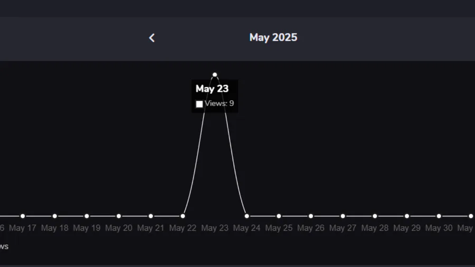The image size is (475, 267).
Task: Select the May 28 data point
Action: click(x=375, y=216)
